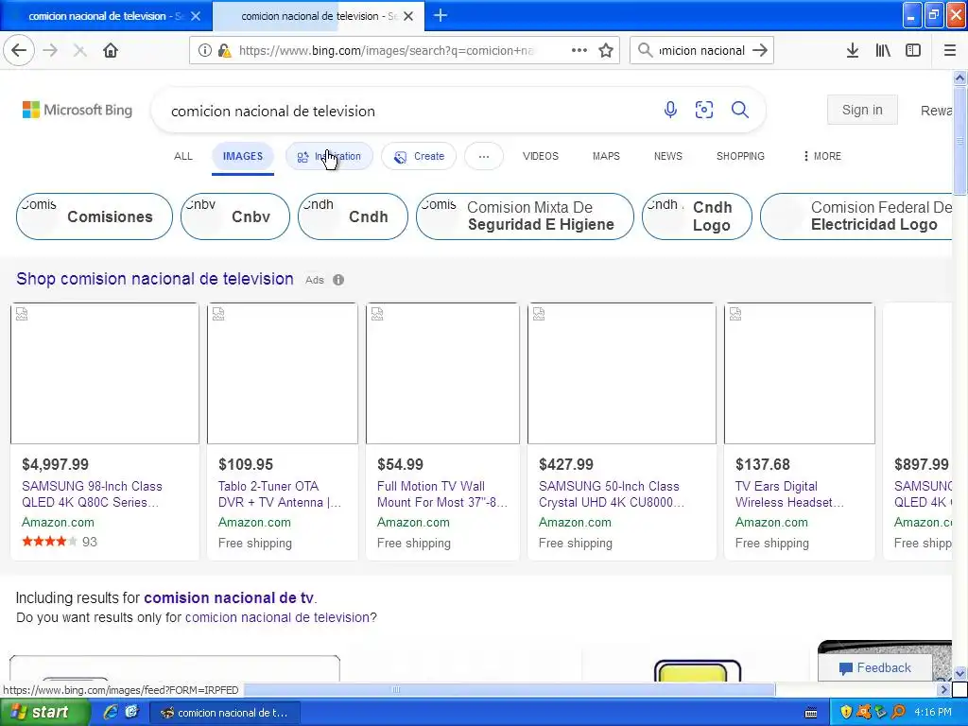This screenshot has width=968, height=726.
Task: Open the Firefox hamburger menu
Action: point(950,50)
